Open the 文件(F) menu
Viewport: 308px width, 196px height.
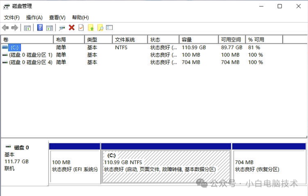click(12, 17)
